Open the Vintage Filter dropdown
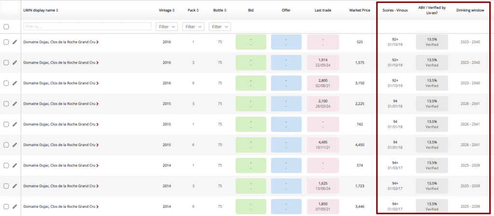 click(167, 26)
